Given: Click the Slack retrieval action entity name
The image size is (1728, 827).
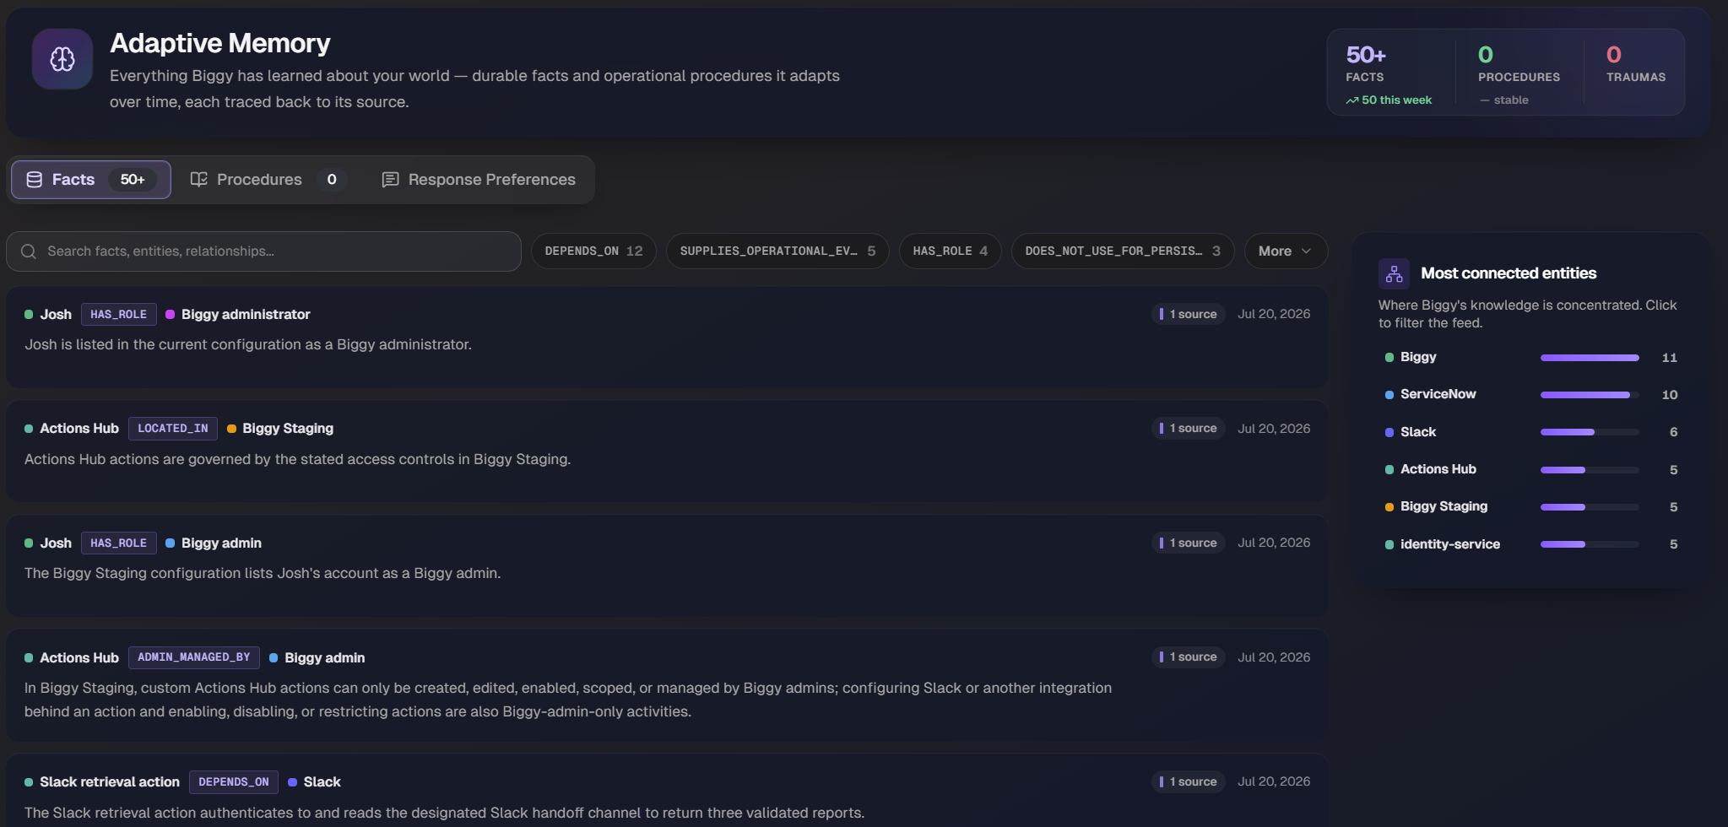Looking at the screenshot, I should point(110,782).
